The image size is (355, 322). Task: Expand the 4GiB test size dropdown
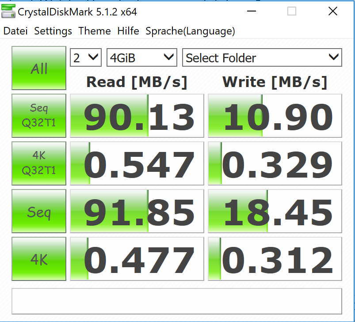(x=142, y=57)
